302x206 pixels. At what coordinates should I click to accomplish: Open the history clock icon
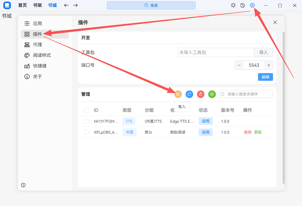coord(243,5)
